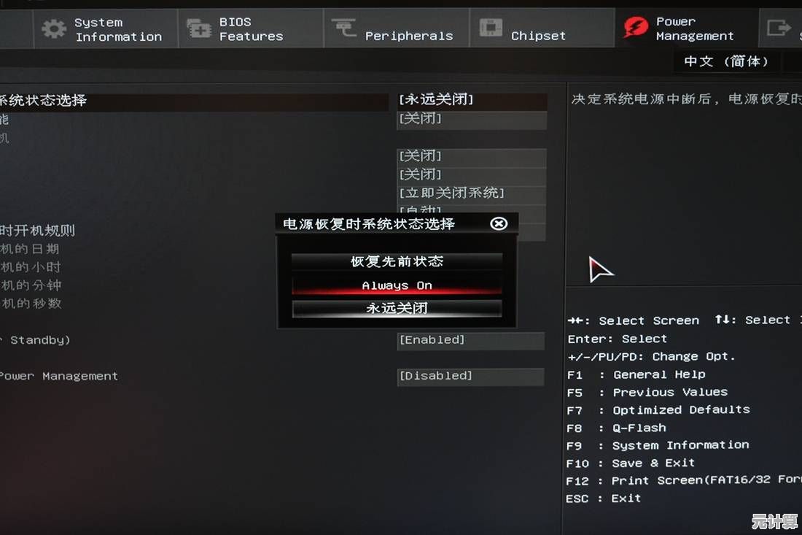Select the 永远关闭 option in popup
Viewport: 802px width, 535px height.
click(397, 308)
